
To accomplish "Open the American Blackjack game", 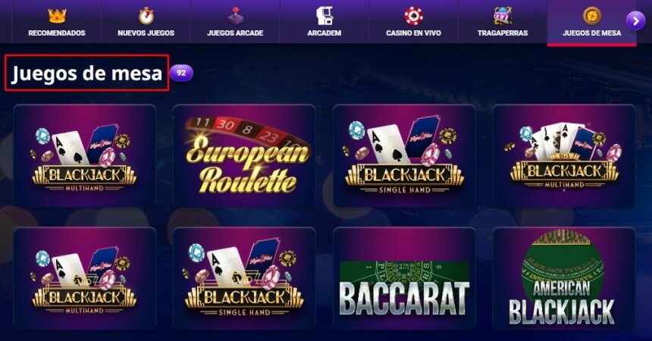I will pyautogui.click(x=564, y=278).
